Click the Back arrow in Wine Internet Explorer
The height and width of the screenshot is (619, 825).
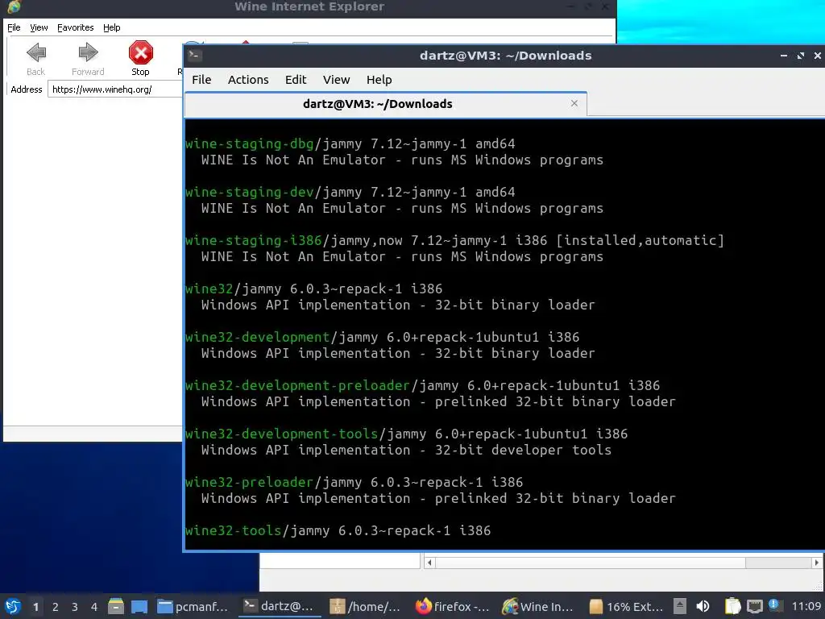coord(35,52)
